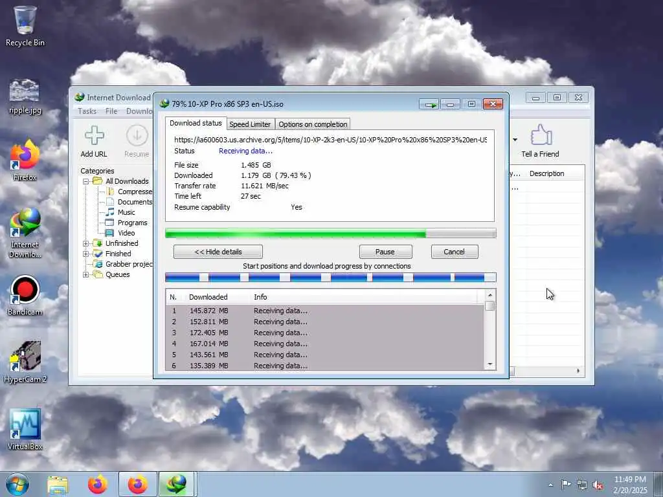This screenshot has height=497, width=663.
Task: Select connection 6 row with 135.389 MB
Action: click(x=325, y=366)
